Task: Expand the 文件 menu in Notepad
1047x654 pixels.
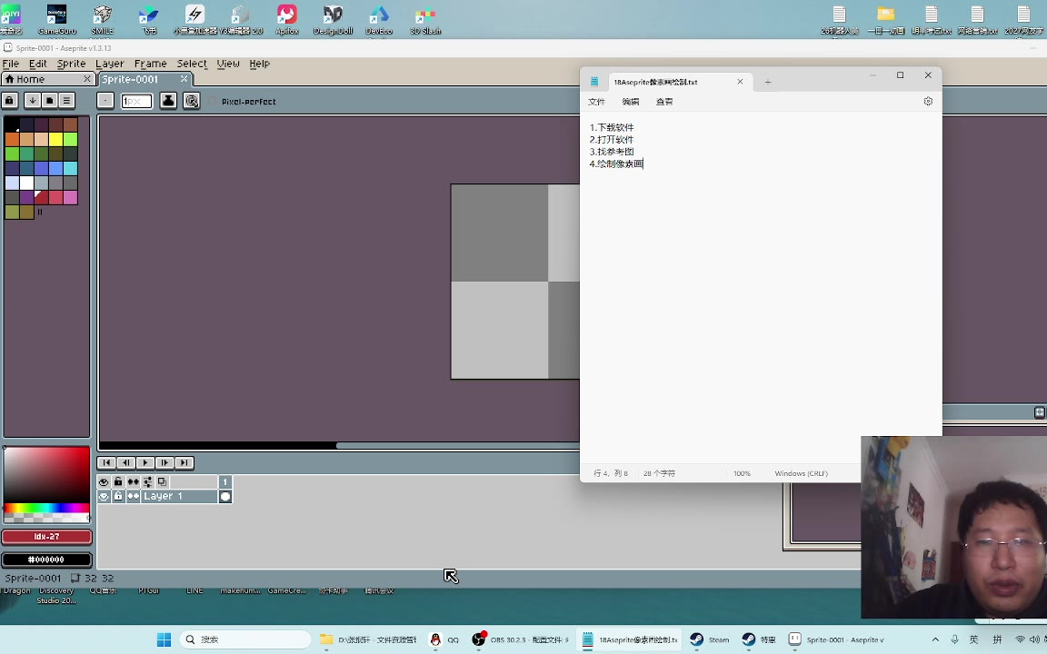Action: tap(596, 102)
